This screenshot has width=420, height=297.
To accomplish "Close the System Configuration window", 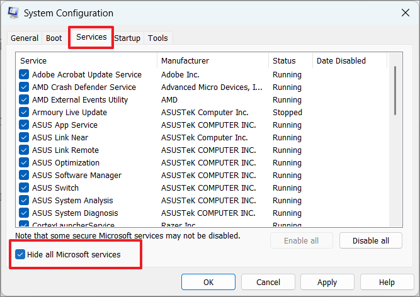I will (406, 13).
